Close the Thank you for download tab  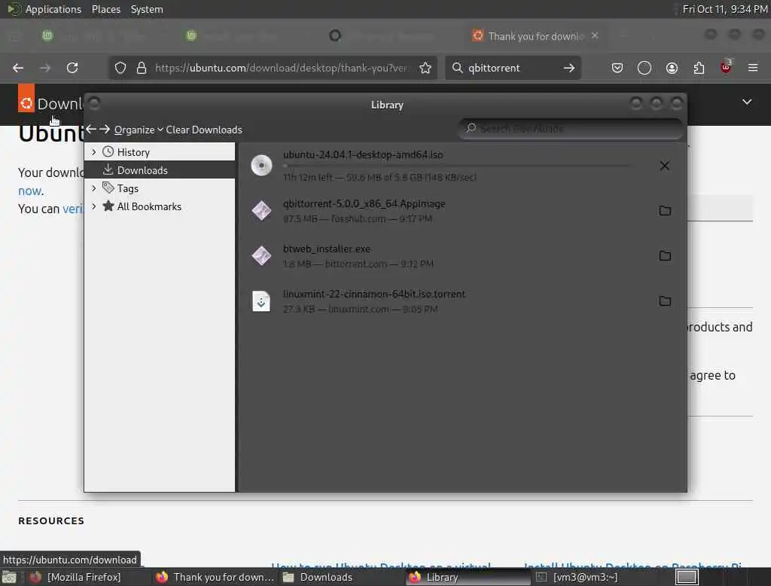tap(595, 36)
